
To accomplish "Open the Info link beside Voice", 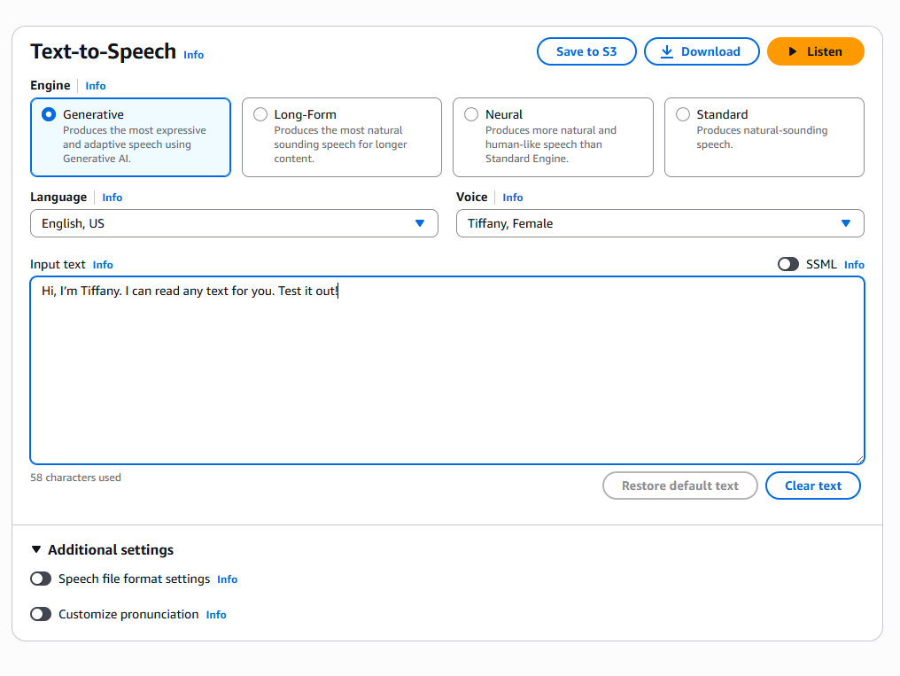I will pos(513,198).
